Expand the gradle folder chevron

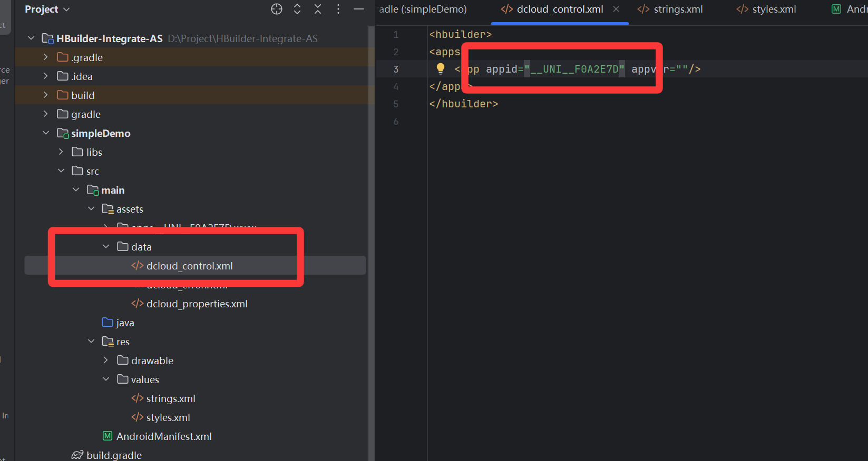[x=46, y=114]
